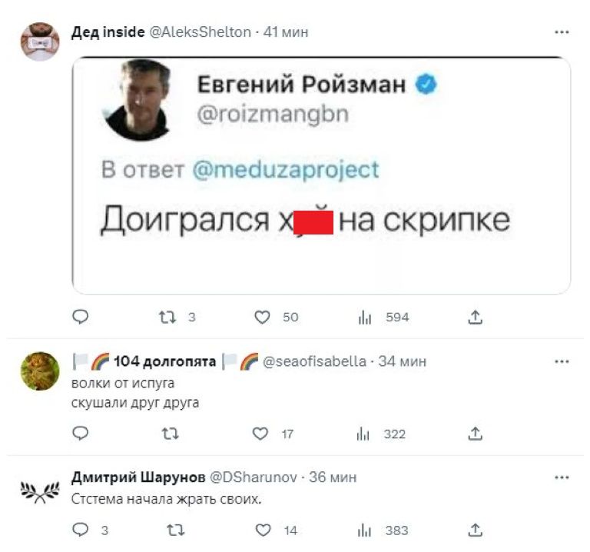This screenshot has height=552, width=590.
Task: Open the embedded Ройзман tweet screenshot
Action: click(321, 175)
